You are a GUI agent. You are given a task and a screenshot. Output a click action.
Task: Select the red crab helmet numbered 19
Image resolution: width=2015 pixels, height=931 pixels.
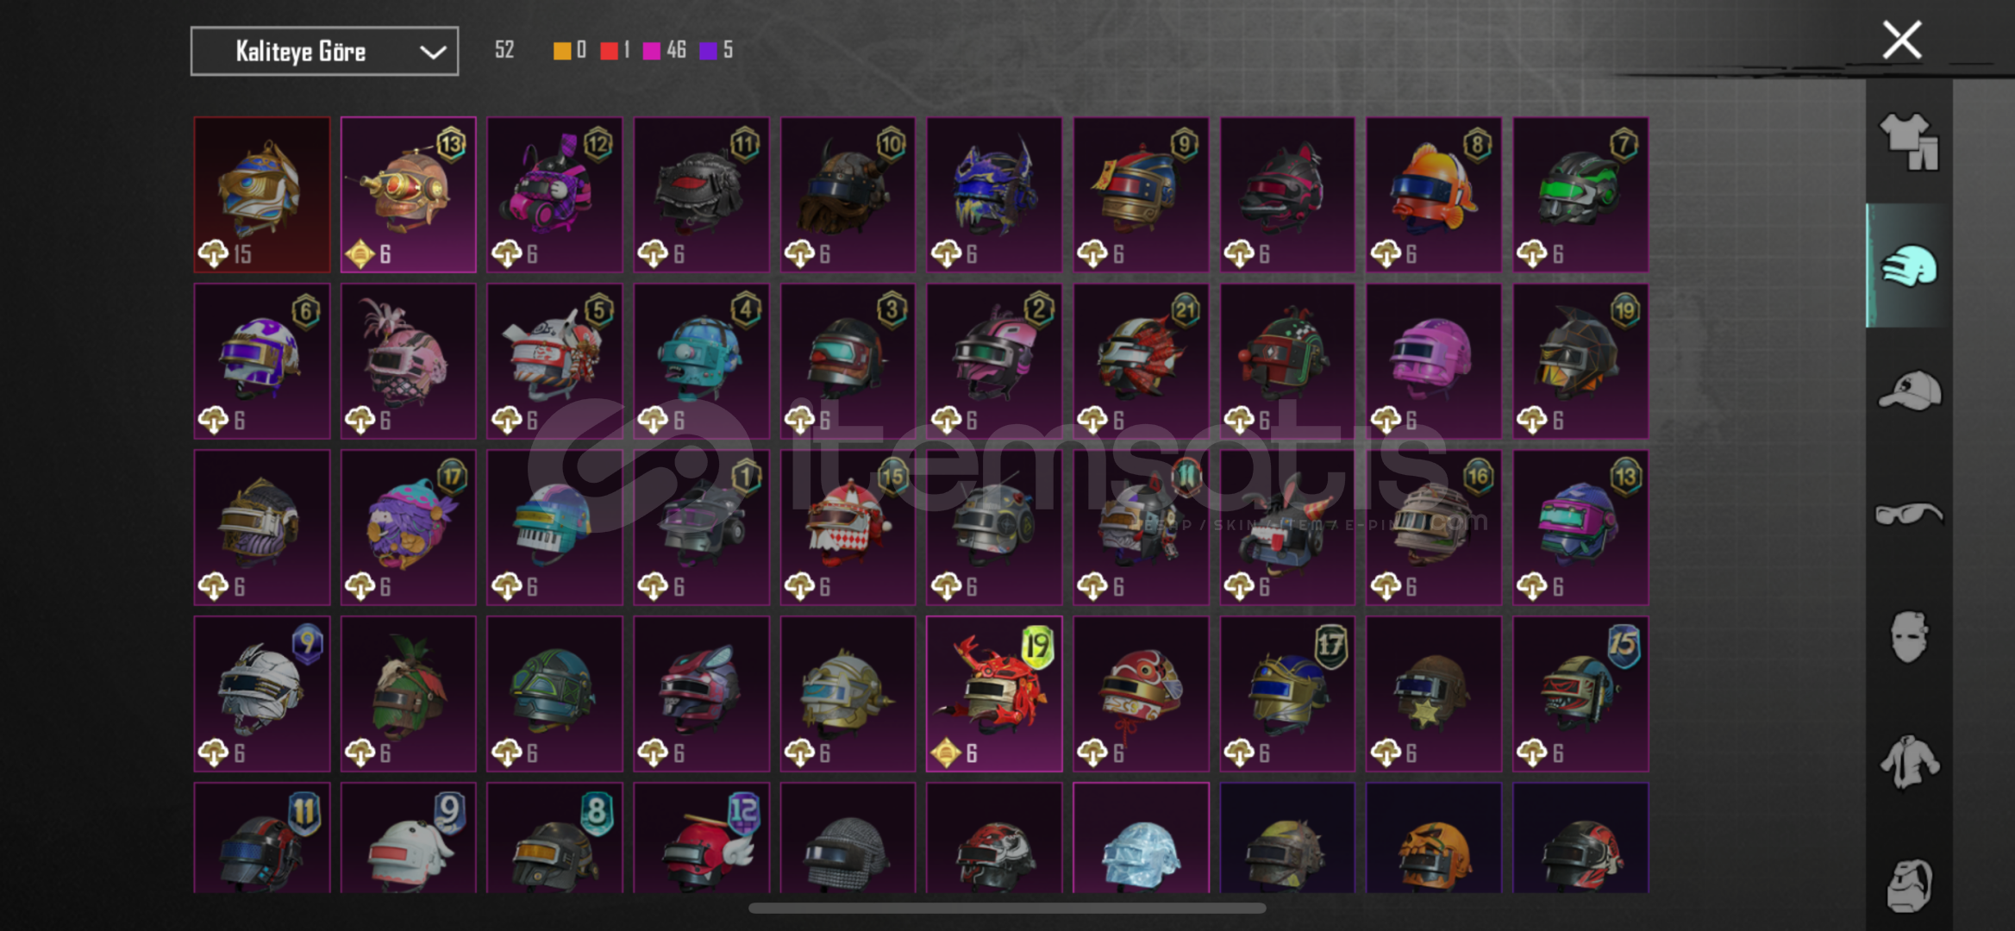click(x=994, y=694)
